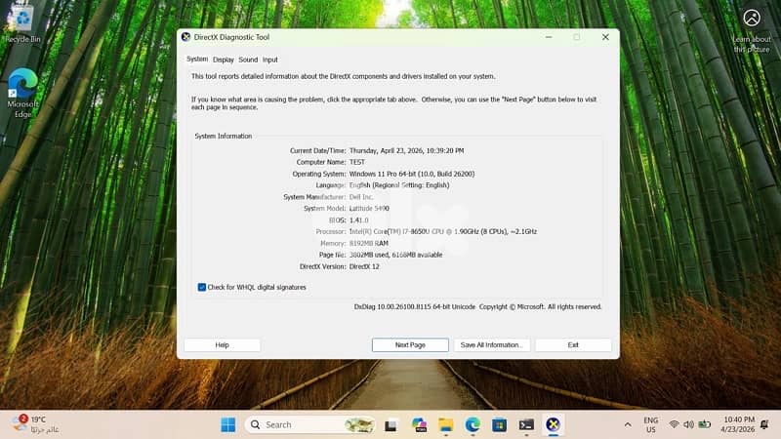Click the DxDiag icon on the taskbar
The width and height of the screenshot is (781, 439).
(x=553, y=424)
